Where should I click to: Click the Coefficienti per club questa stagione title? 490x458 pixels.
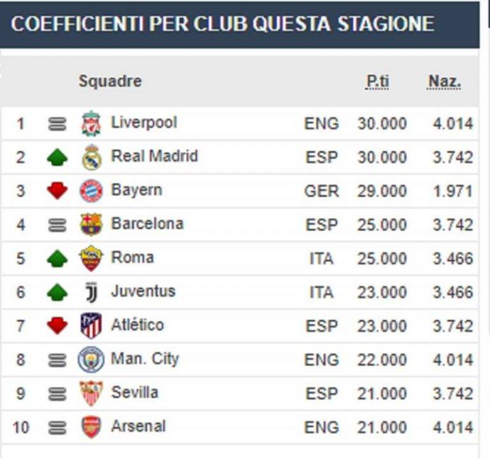coord(223,24)
